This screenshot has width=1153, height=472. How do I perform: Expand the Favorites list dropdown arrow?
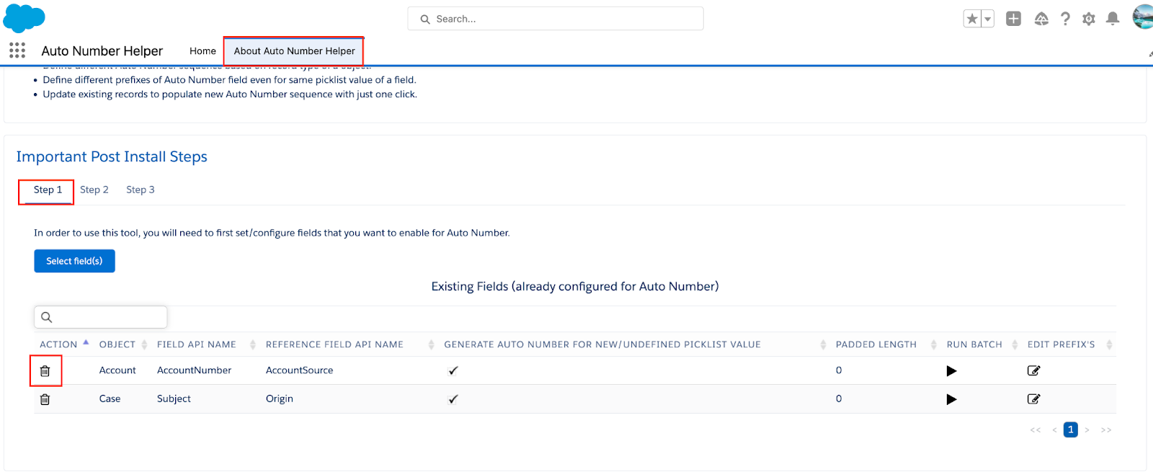(988, 19)
